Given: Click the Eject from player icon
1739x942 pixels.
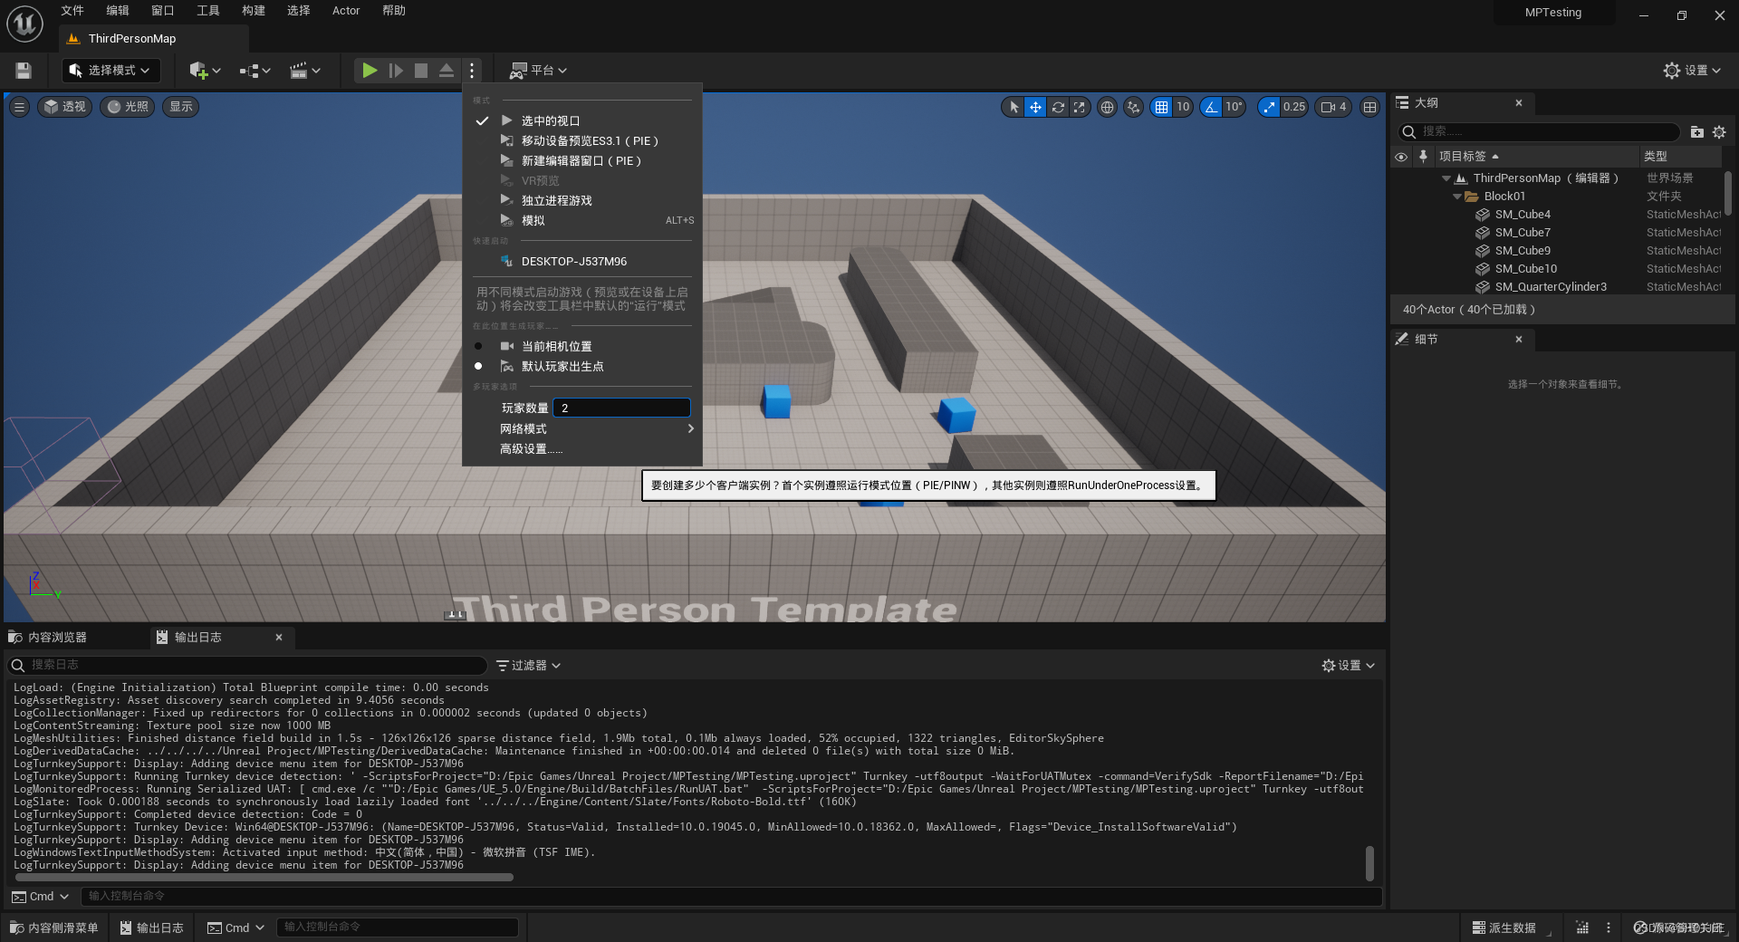Looking at the screenshot, I should (x=447, y=71).
